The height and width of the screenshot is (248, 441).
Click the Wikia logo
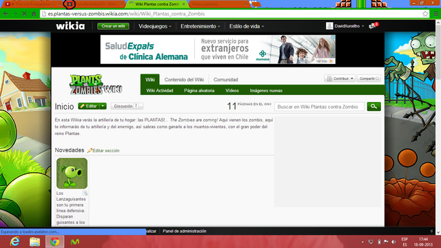70,26
